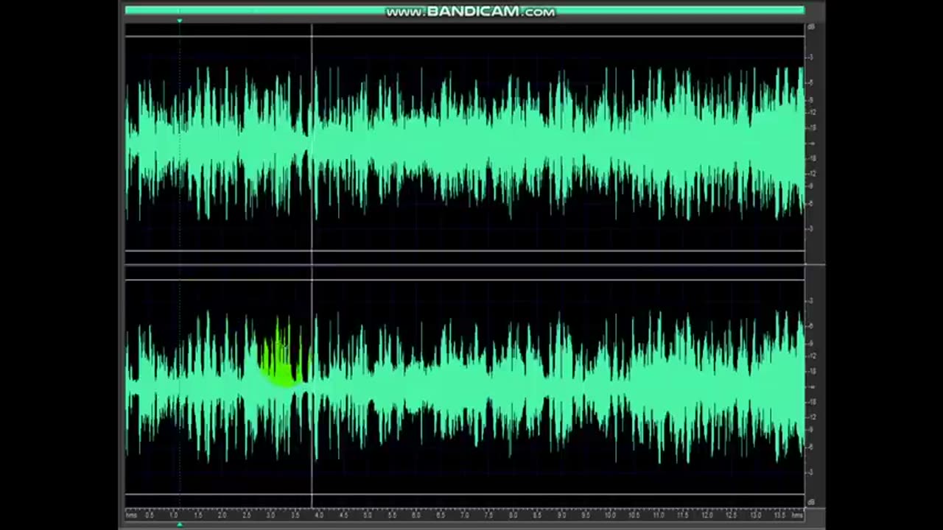Viewport: 943px width, 530px height.
Task: Click the 'dB' label at bottom of amplitude scale
Action: [811, 503]
